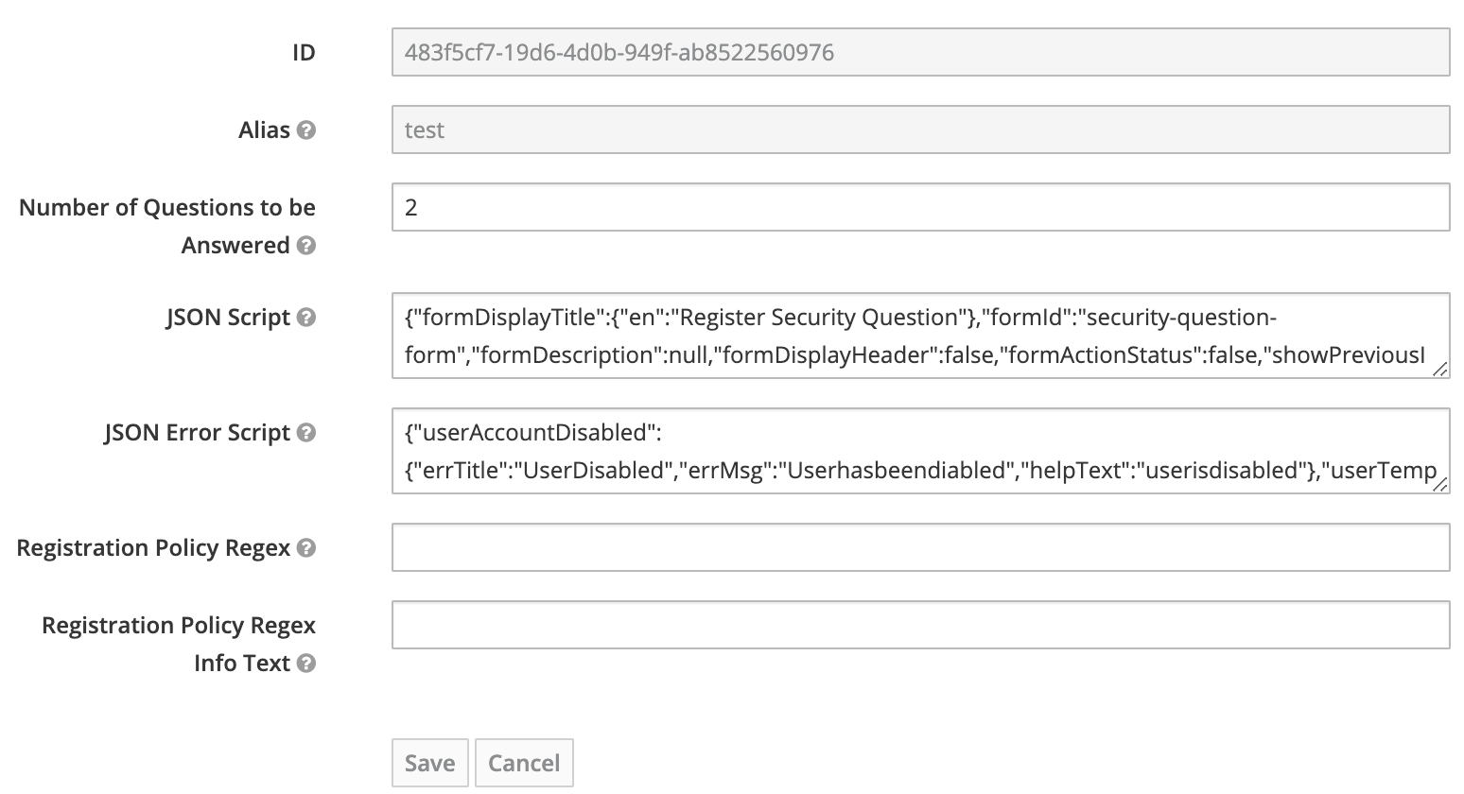Click the Alias label

click(x=264, y=130)
